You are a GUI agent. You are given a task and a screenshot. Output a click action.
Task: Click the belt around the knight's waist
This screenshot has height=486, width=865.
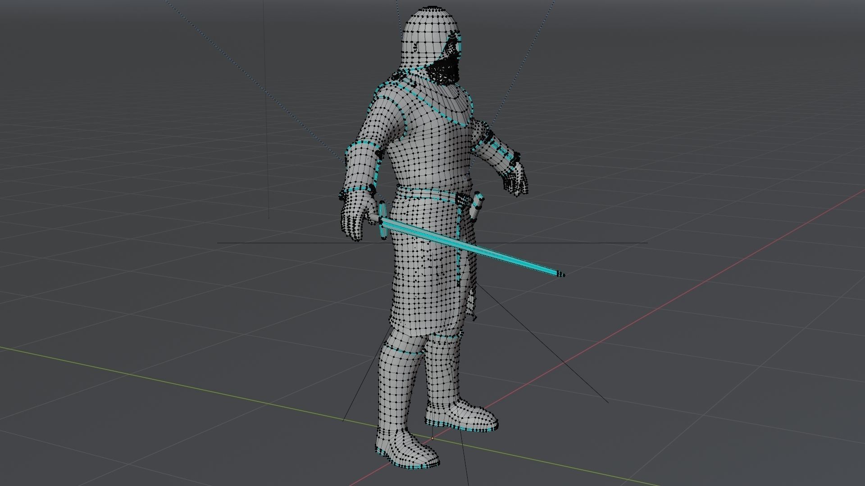pyautogui.click(x=428, y=194)
